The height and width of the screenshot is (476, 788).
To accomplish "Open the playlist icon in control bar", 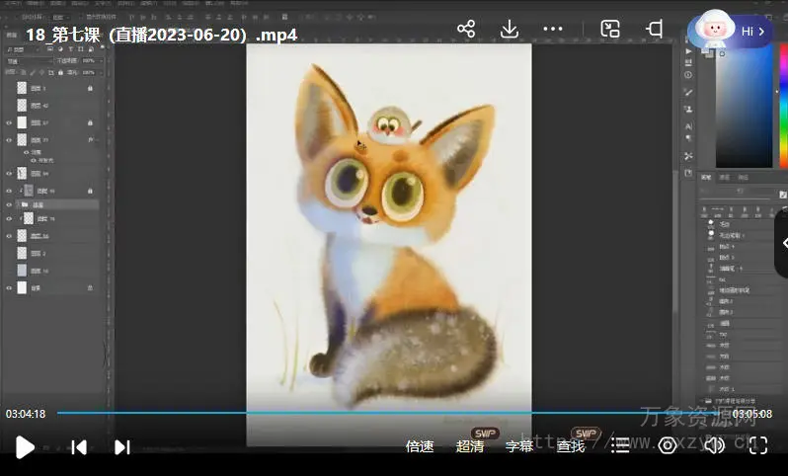I will 620,446.
